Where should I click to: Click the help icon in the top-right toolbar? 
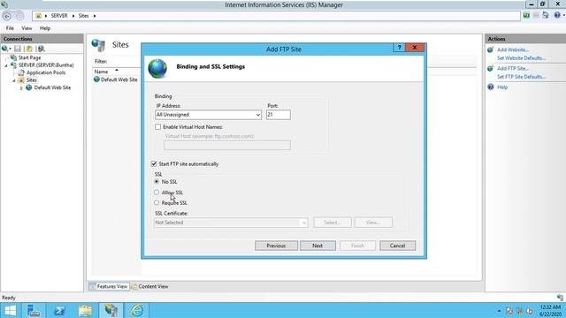[557, 16]
